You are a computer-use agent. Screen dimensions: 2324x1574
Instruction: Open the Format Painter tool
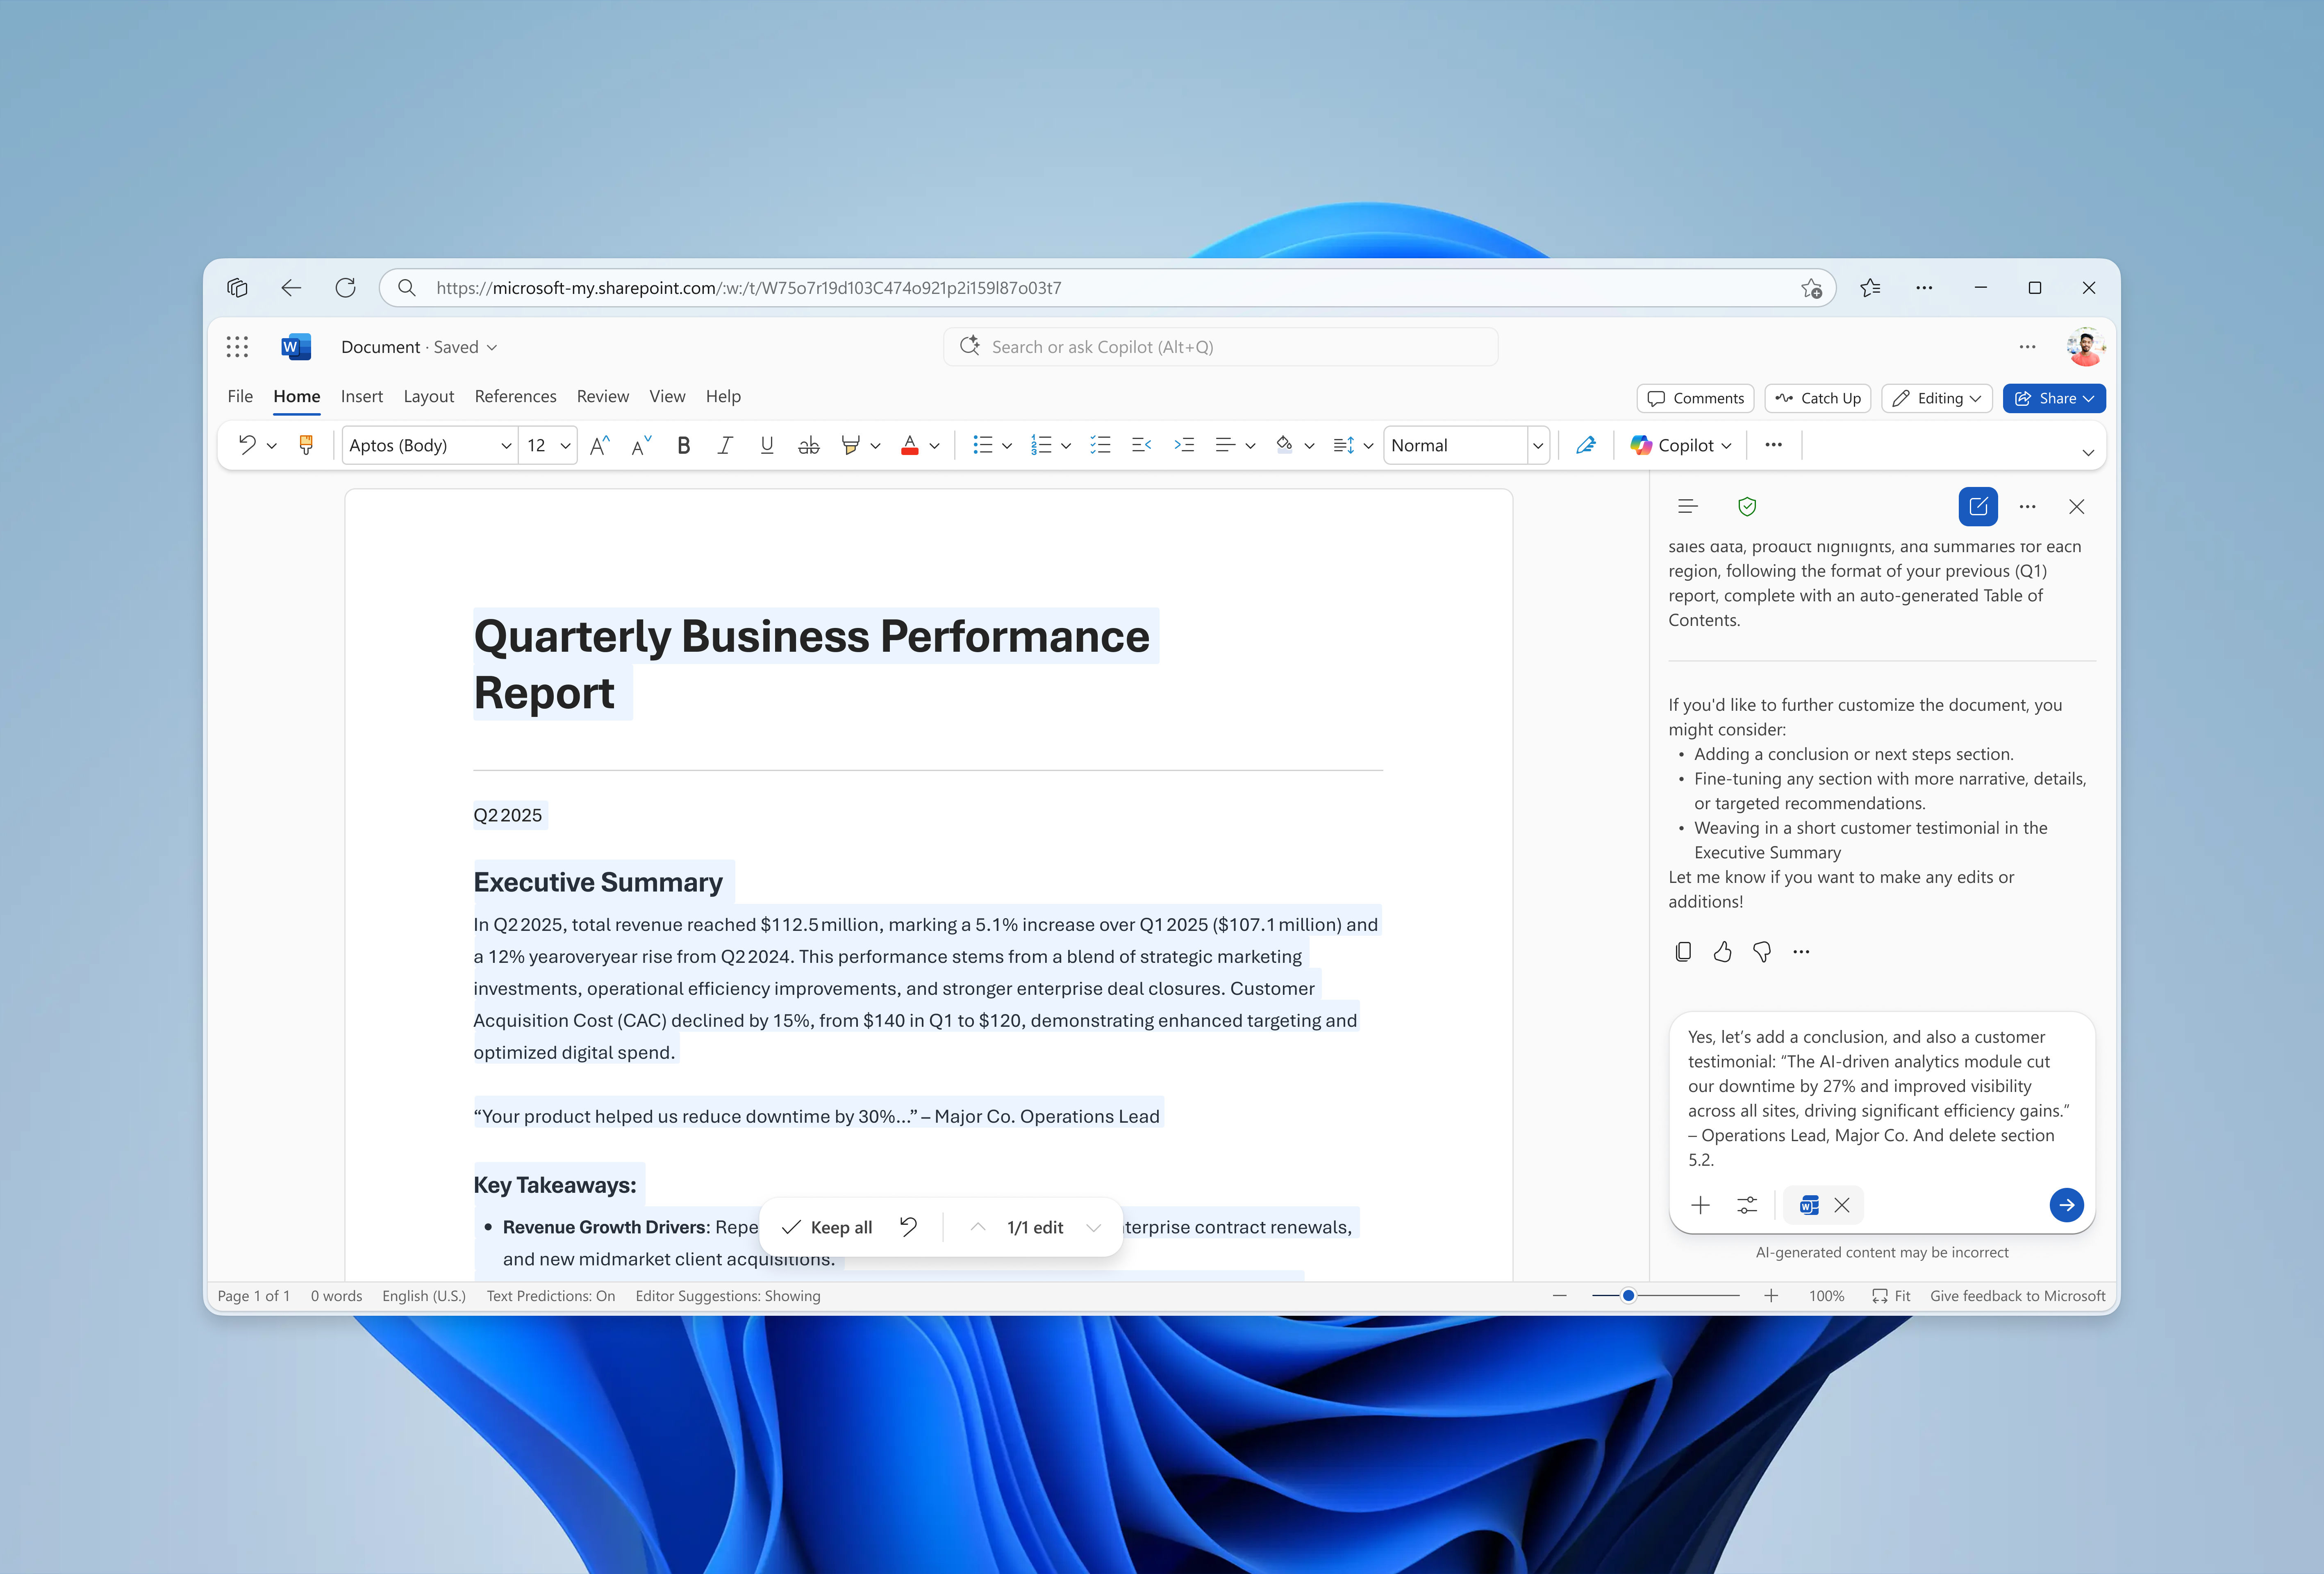pyautogui.click(x=306, y=445)
